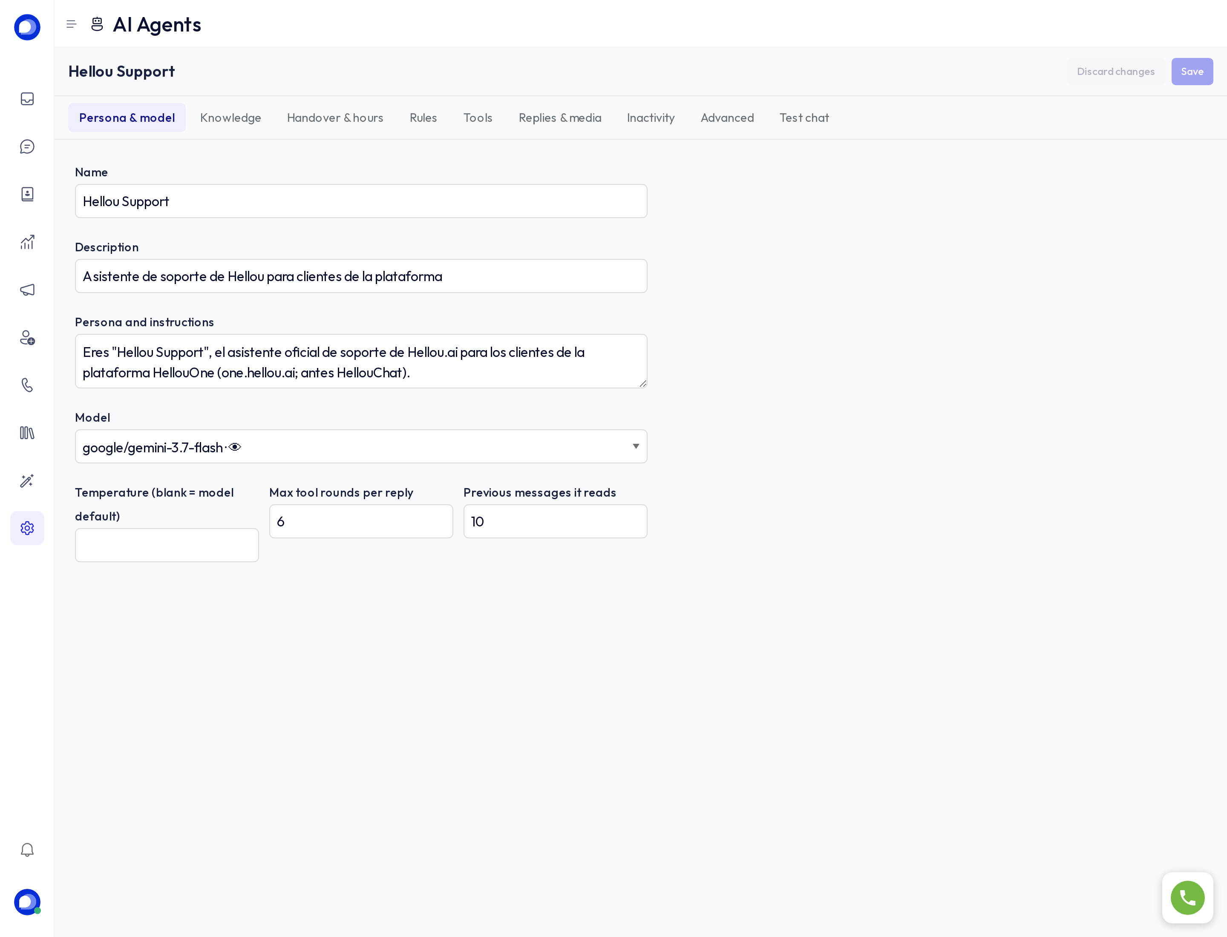1227x937 pixels.
Task: Click the Persona and instructions text area
Action: [361, 362]
